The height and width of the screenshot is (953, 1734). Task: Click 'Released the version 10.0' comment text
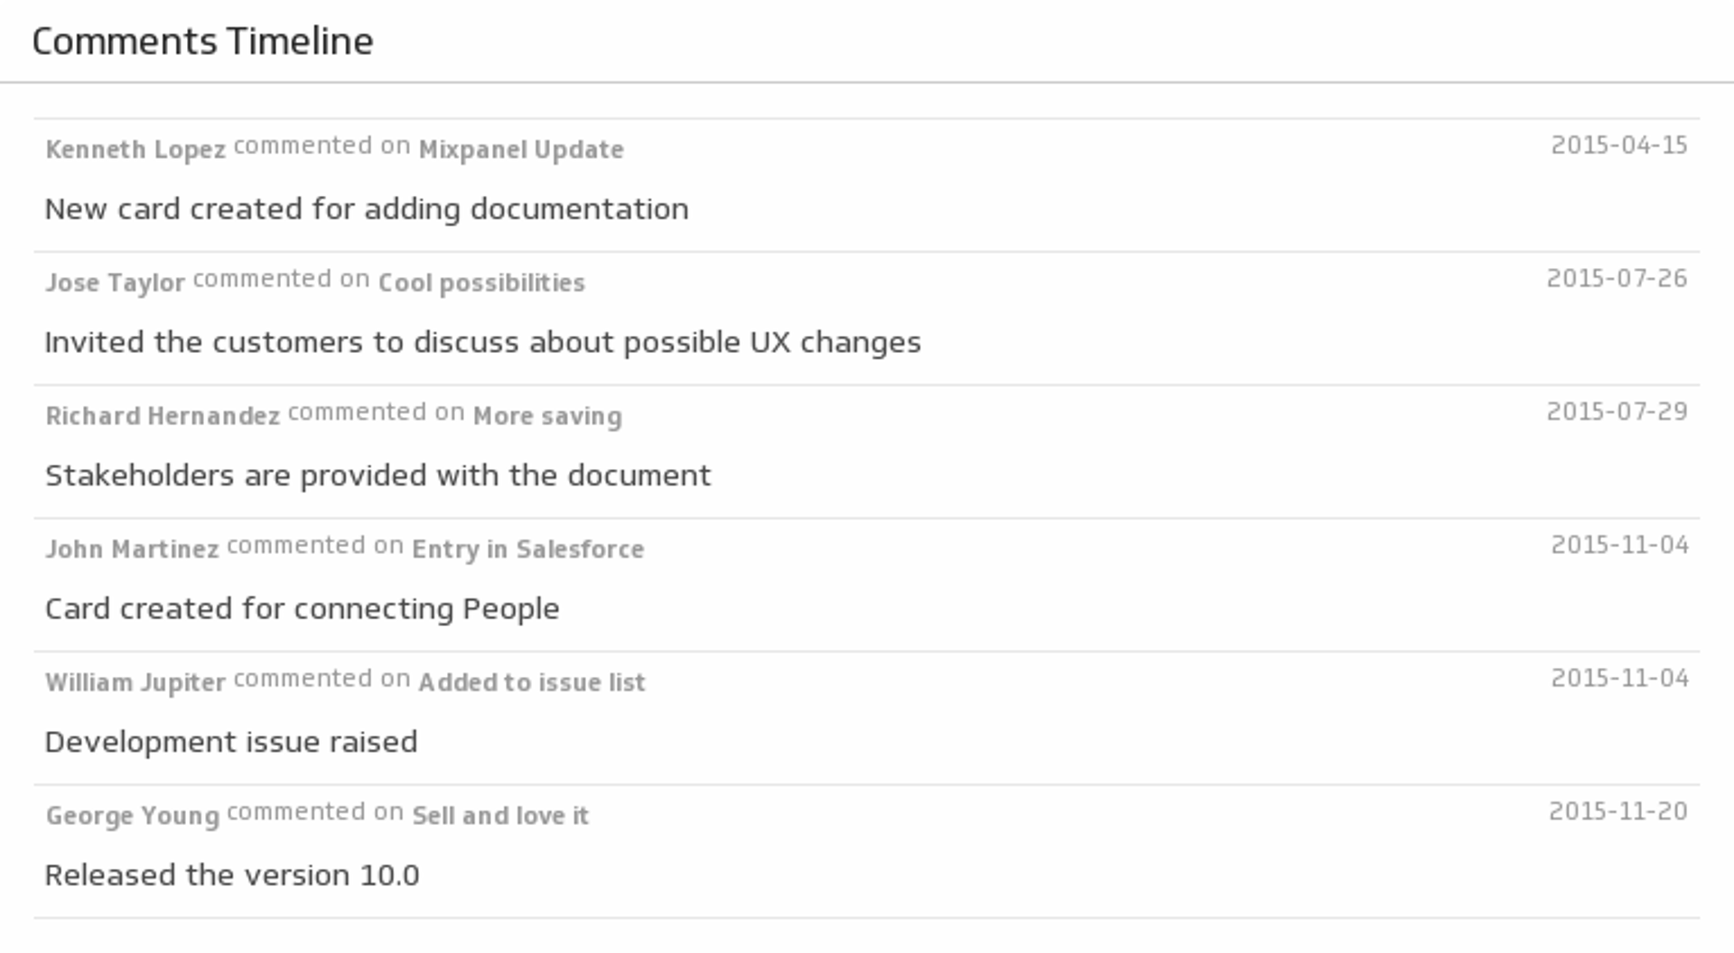pos(232,875)
